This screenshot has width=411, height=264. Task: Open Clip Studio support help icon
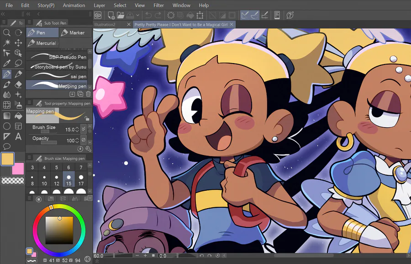pyautogui.click(x=290, y=15)
